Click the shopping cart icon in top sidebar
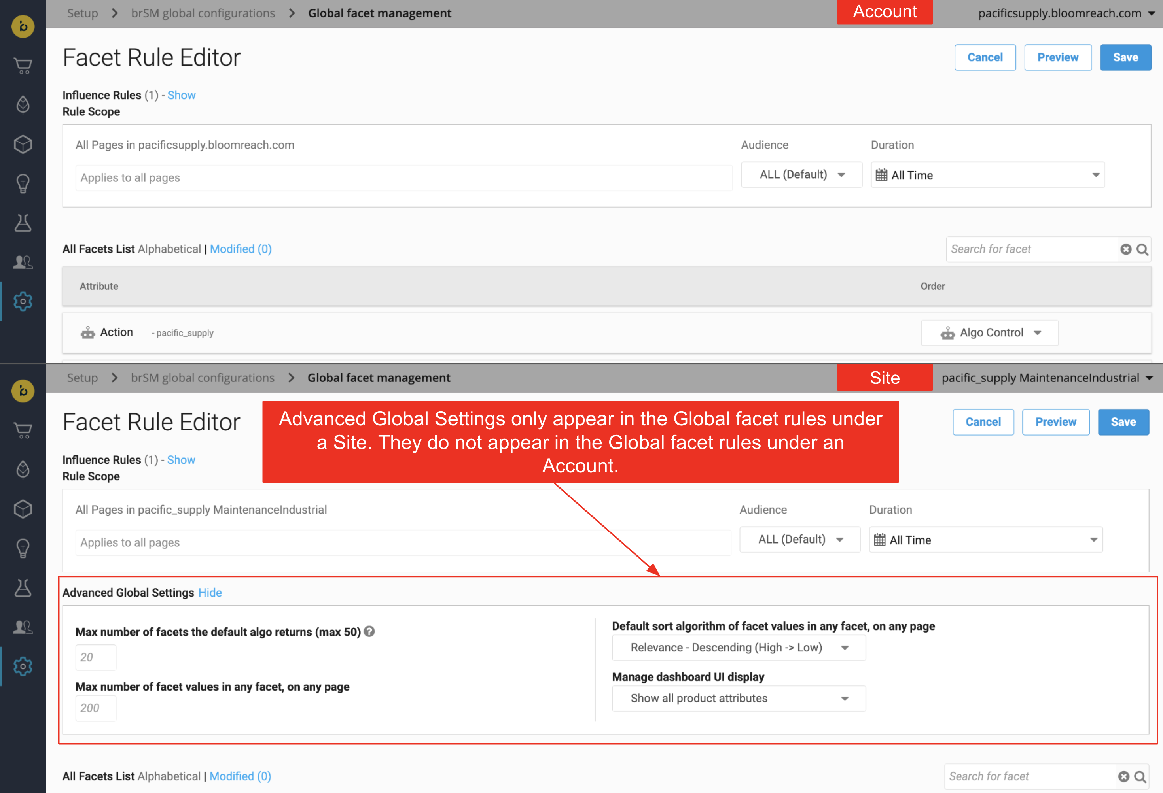Screen dimensions: 1163x793 23,66
